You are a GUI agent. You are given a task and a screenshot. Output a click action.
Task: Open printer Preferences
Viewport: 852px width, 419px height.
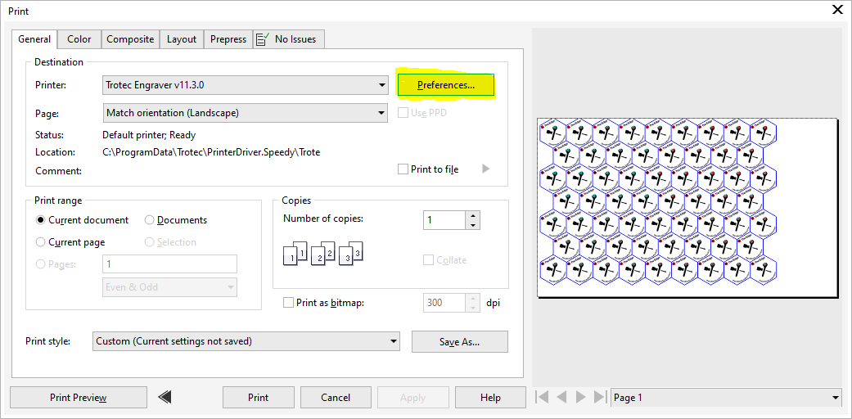pos(445,85)
